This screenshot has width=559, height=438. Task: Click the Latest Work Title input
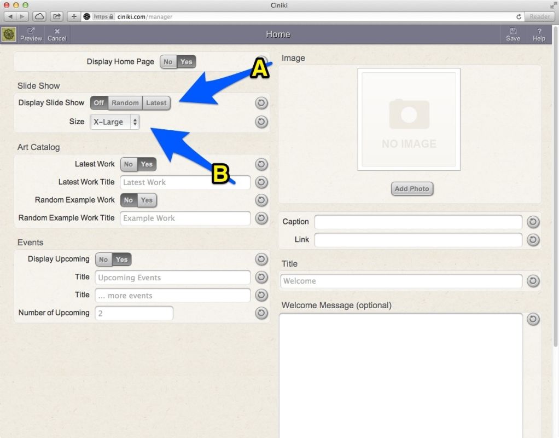(x=185, y=182)
